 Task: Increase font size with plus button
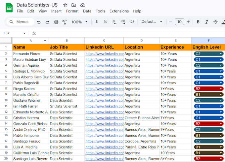pyautogui.click(x=188, y=22)
